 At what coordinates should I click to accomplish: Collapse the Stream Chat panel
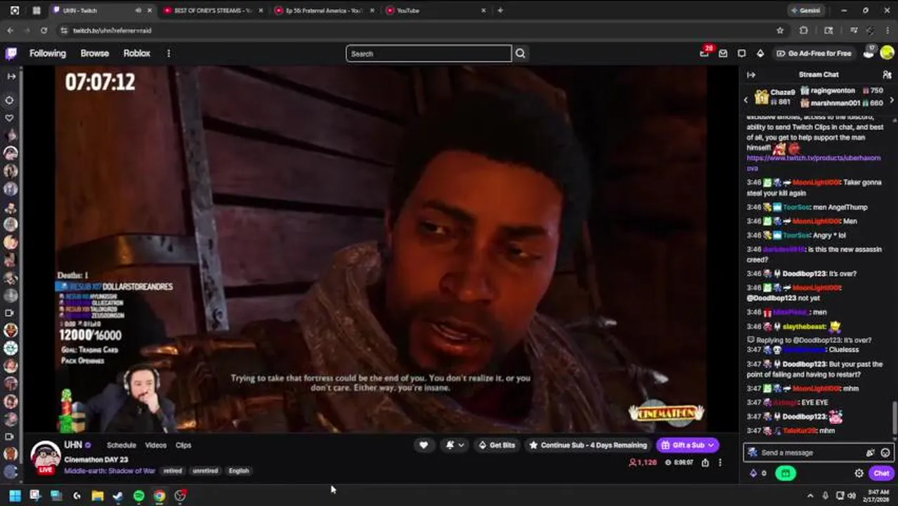(x=751, y=74)
